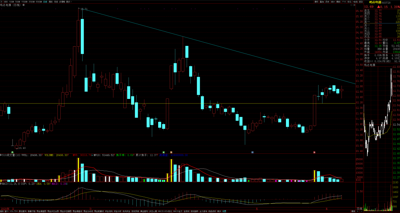Click the diamond icon above the price axis

[351, 5]
